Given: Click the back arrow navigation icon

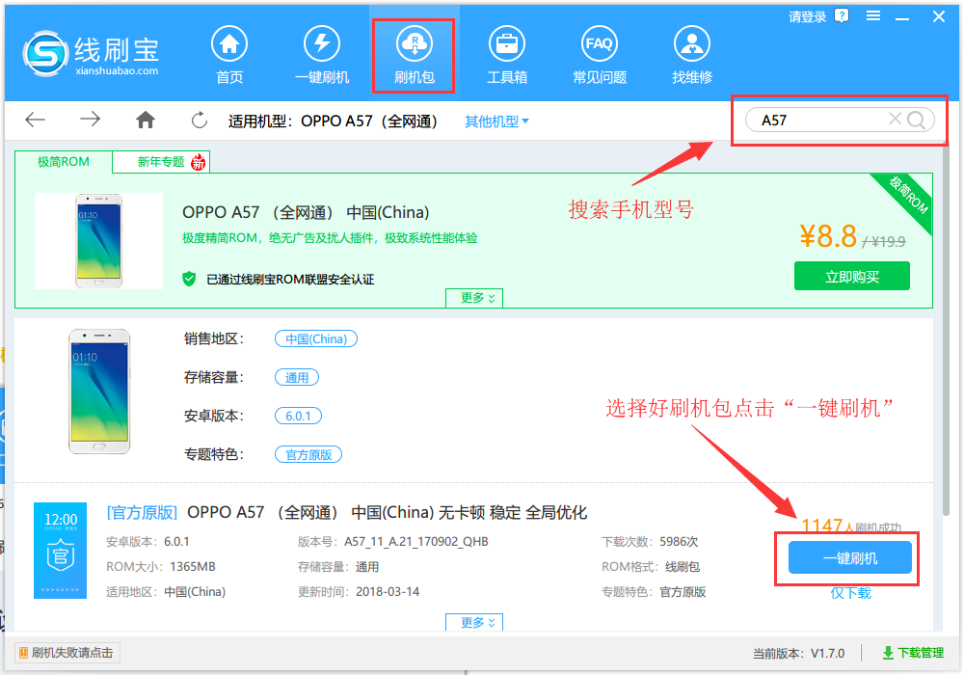Looking at the screenshot, I should point(35,120).
